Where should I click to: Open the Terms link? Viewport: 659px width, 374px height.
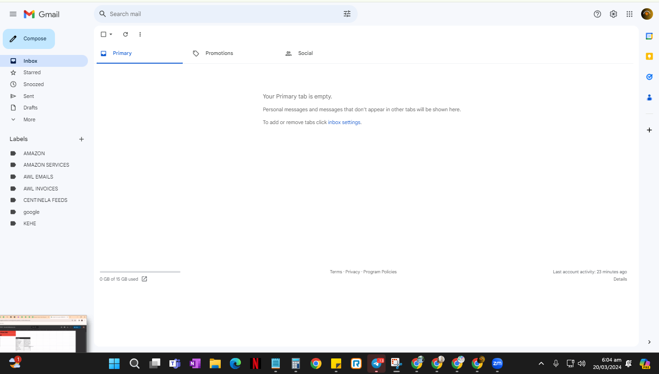[x=336, y=272]
